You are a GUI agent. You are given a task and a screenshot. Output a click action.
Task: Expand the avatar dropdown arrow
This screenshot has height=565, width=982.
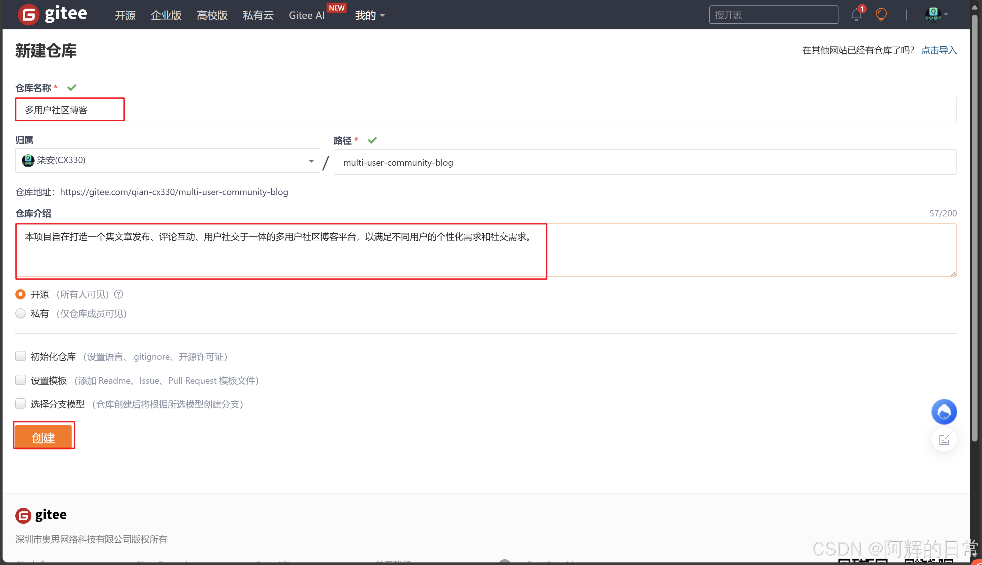coord(946,15)
